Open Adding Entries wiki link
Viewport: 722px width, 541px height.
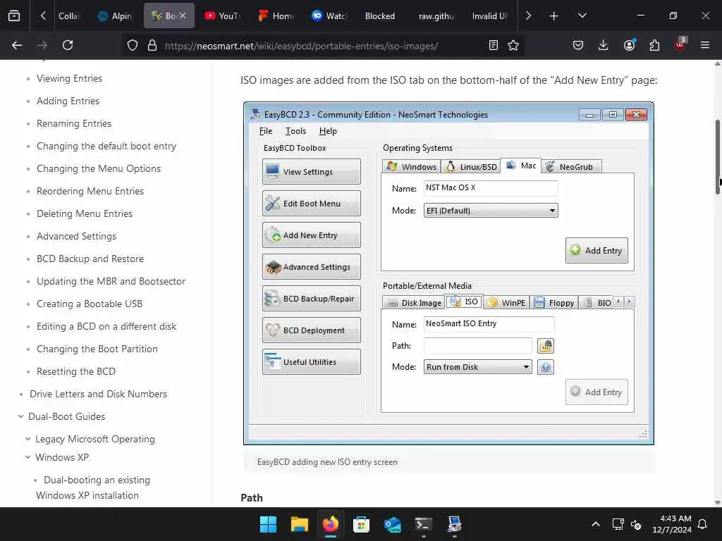68,101
